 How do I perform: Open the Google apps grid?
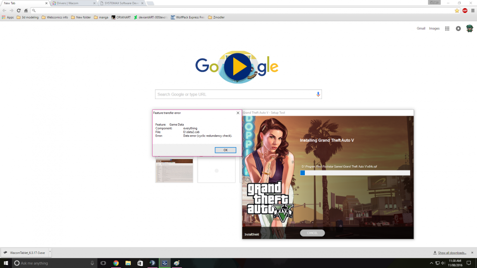click(447, 29)
